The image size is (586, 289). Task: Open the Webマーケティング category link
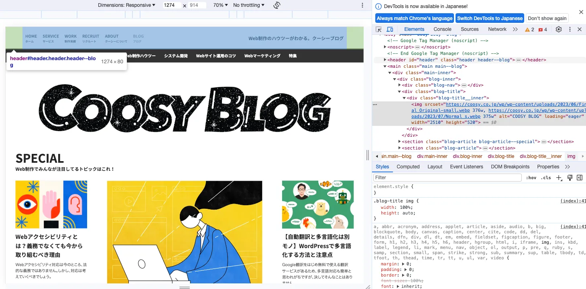point(262,56)
